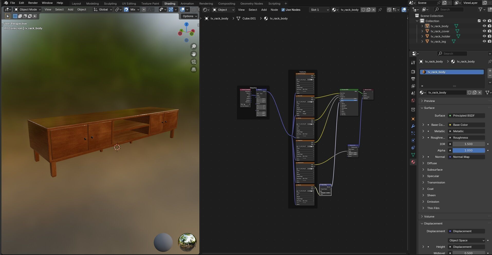Toggle exclude checkbox for Collection in outliner

tap(479, 21)
